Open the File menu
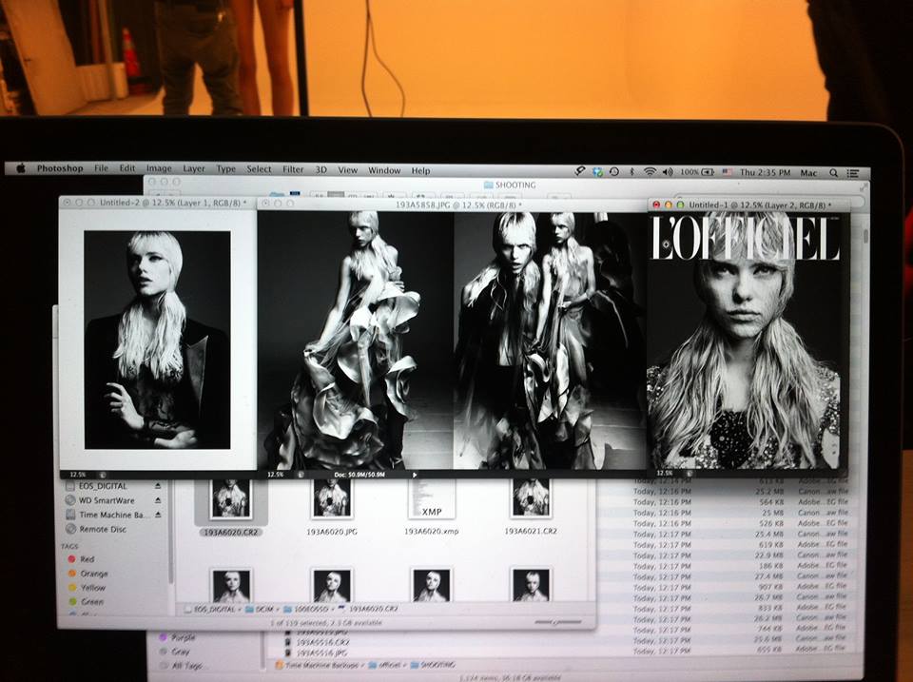 click(102, 168)
